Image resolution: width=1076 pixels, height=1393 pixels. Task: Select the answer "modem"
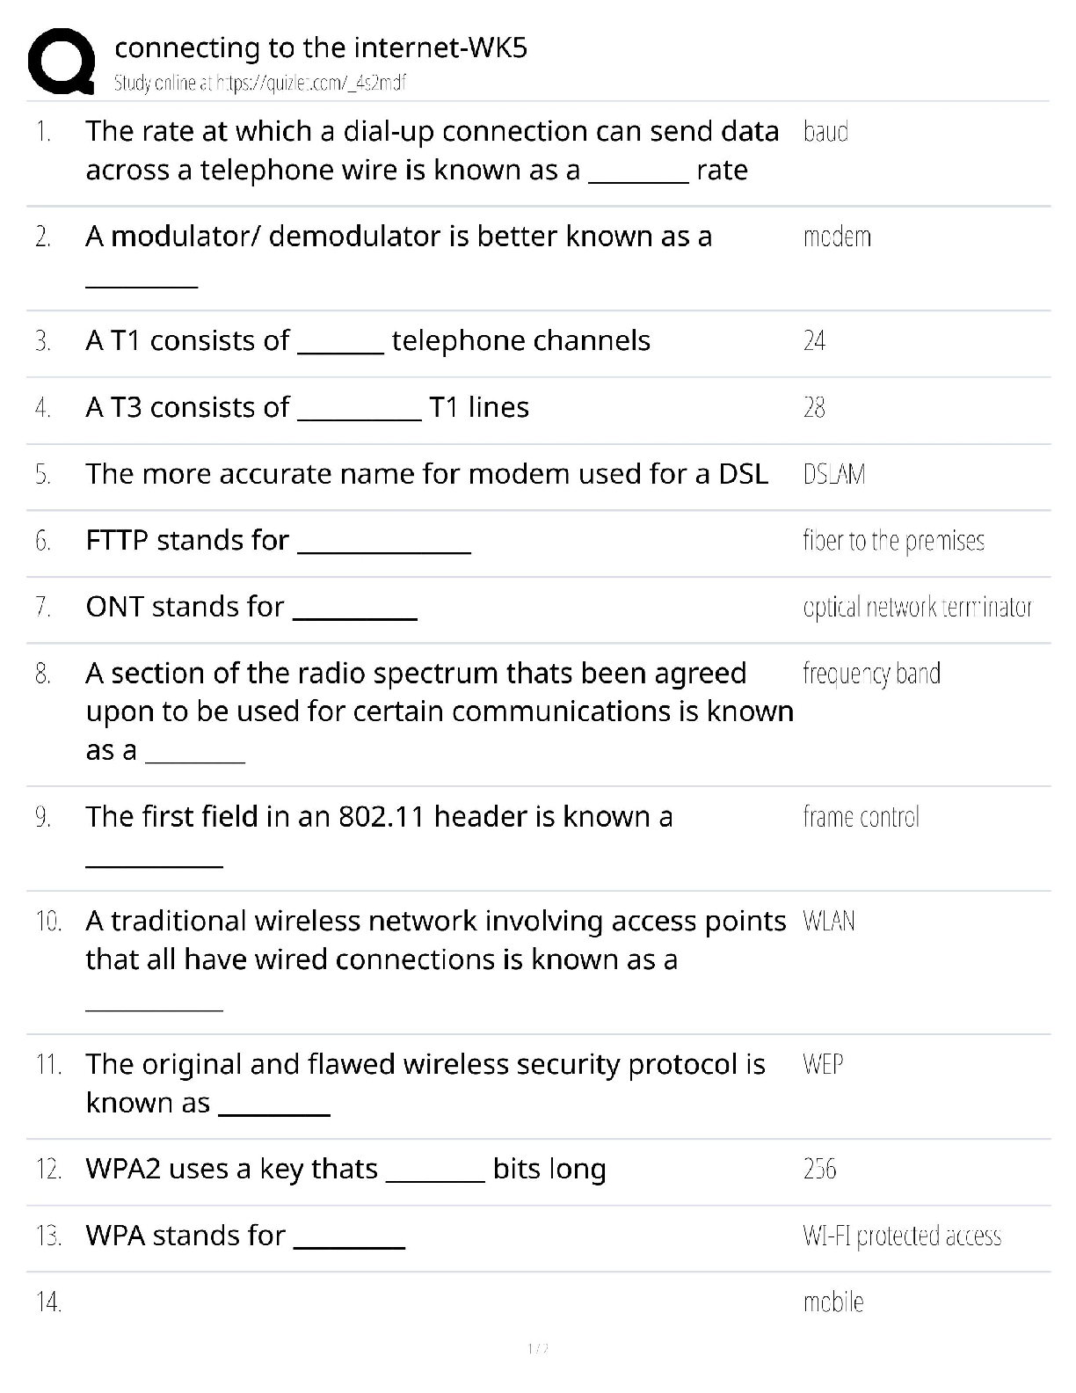pyautogui.click(x=837, y=237)
